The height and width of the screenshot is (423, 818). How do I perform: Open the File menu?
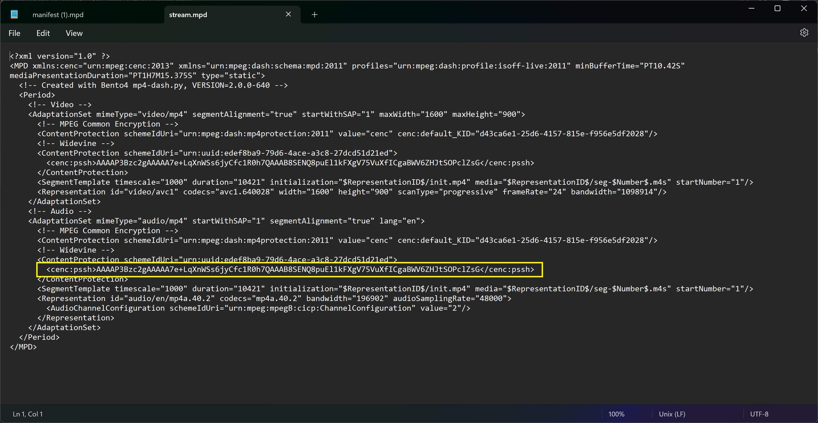(14, 33)
